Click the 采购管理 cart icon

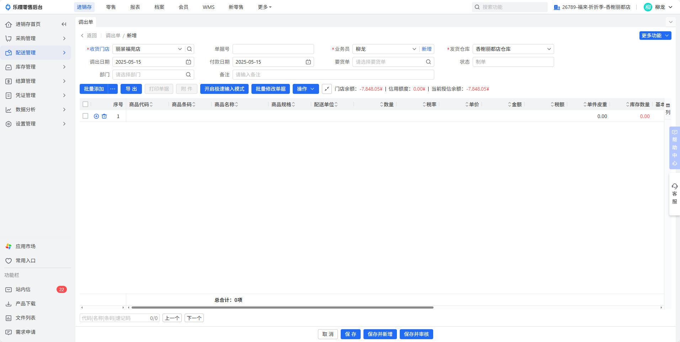(x=9, y=38)
